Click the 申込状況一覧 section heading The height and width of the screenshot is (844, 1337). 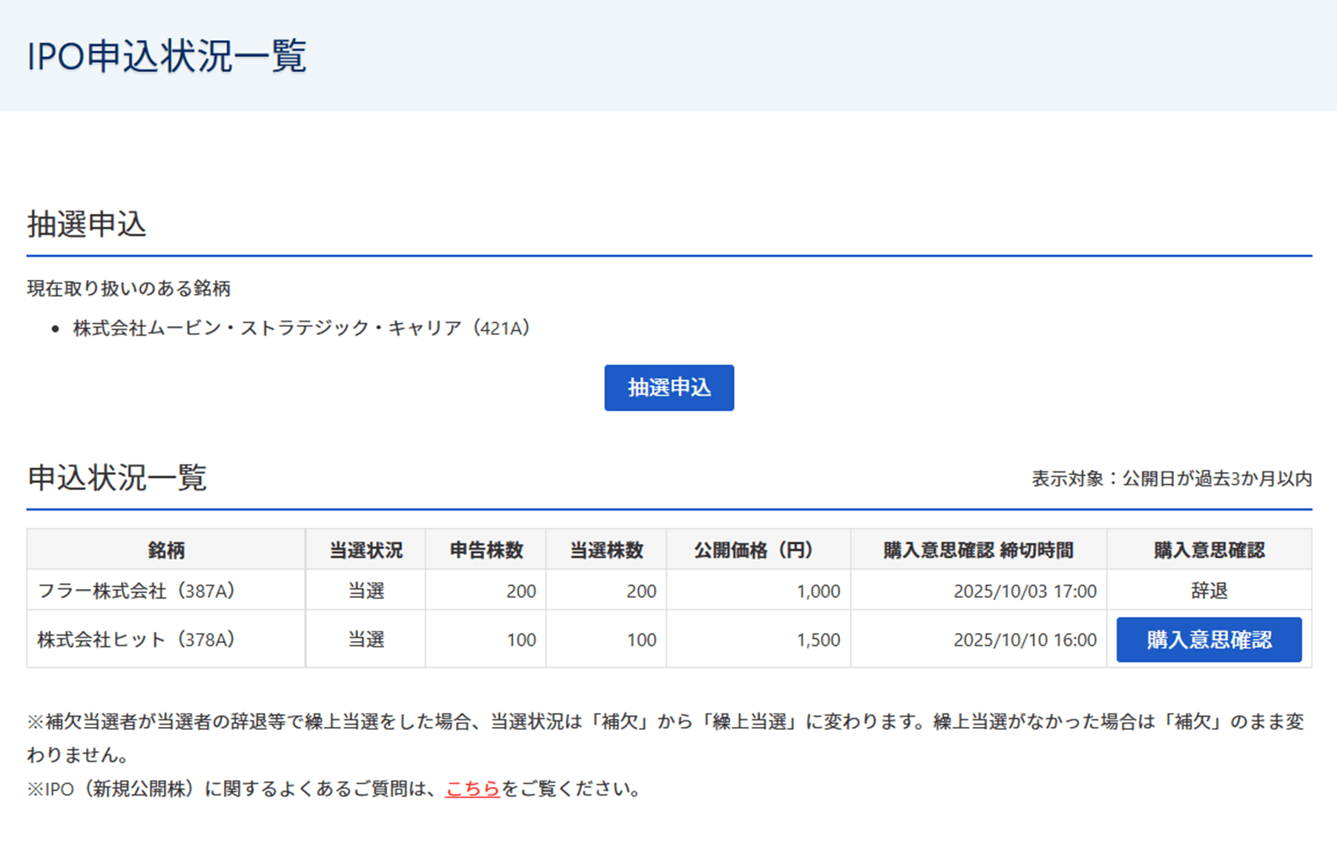point(117,478)
